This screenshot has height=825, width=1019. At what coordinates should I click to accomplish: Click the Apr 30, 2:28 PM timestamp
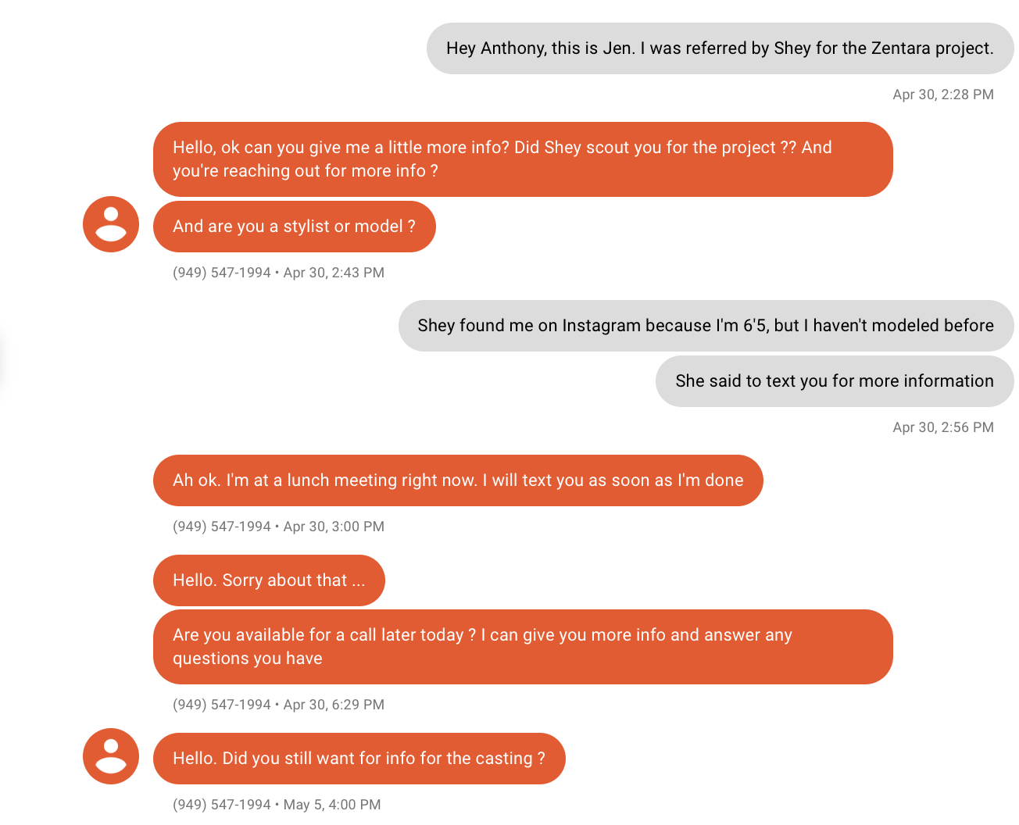[943, 95]
